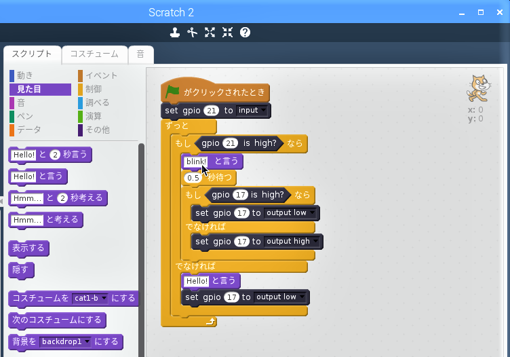Click the Hello! と 2 秒言う palette block
This screenshot has height=357, width=510.
pyautogui.click(x=50, y=155)
